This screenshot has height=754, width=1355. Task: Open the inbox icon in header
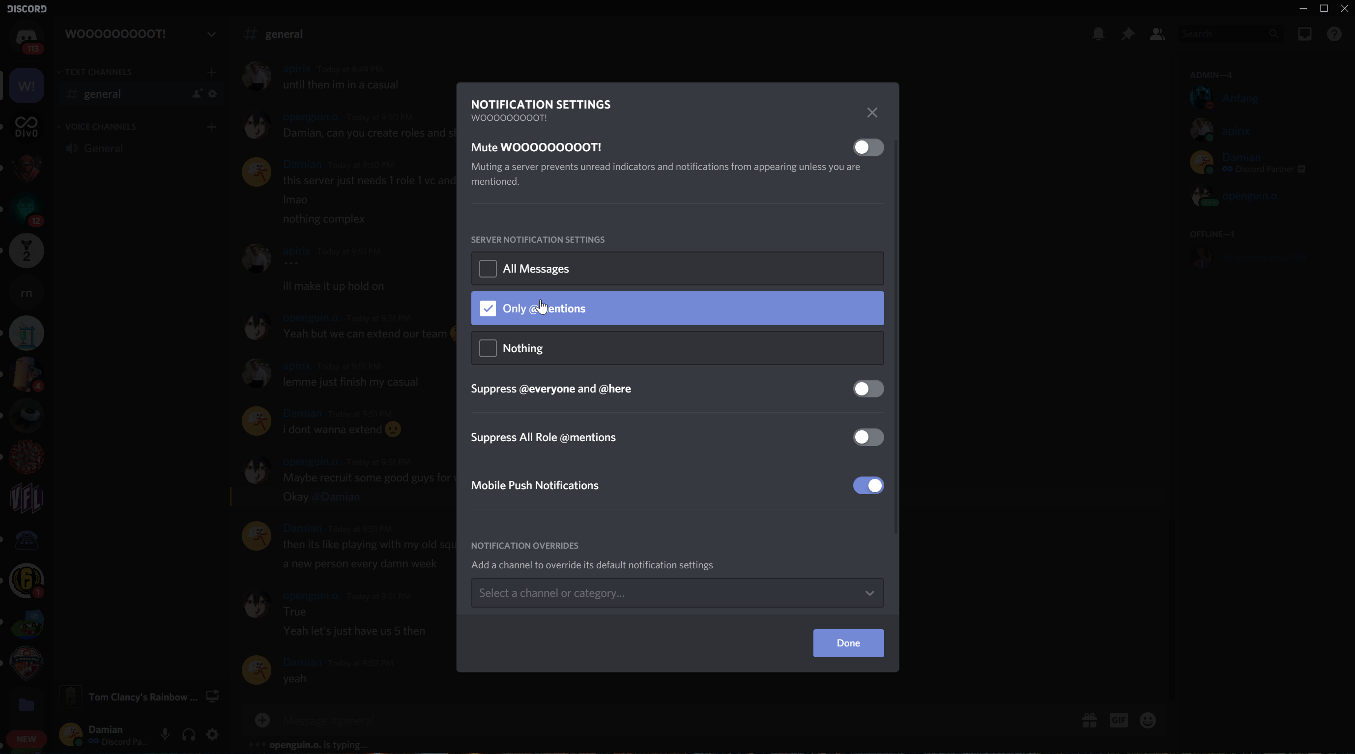click(1304, 34)
